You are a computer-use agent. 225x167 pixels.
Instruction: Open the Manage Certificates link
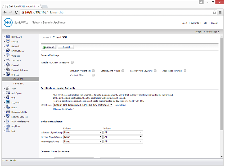(x=64, y=109)
